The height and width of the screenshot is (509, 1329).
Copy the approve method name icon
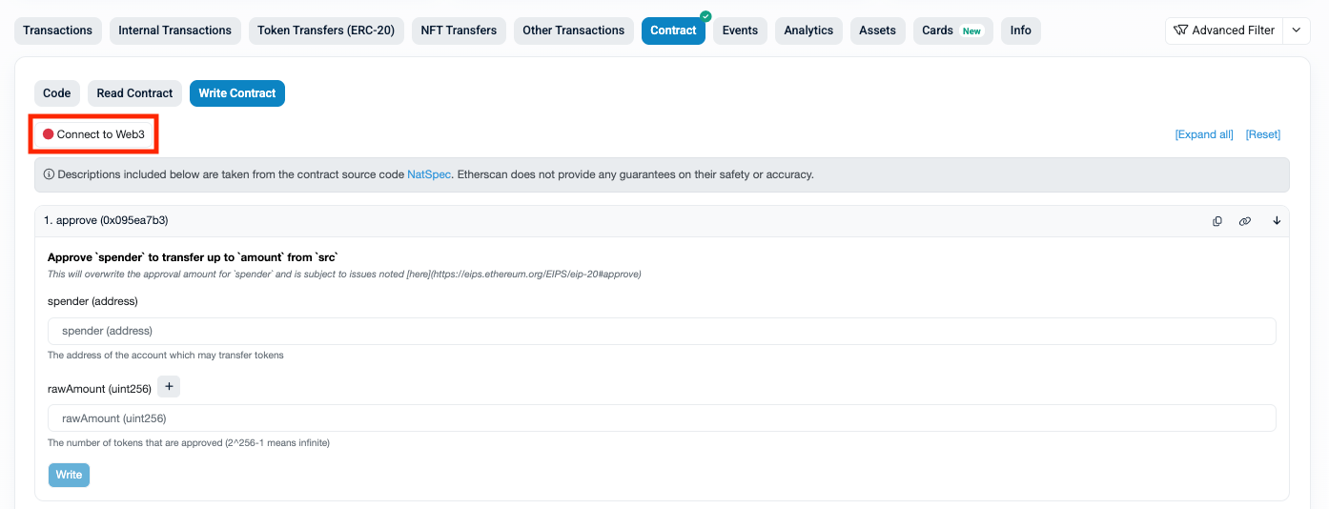1217,221
